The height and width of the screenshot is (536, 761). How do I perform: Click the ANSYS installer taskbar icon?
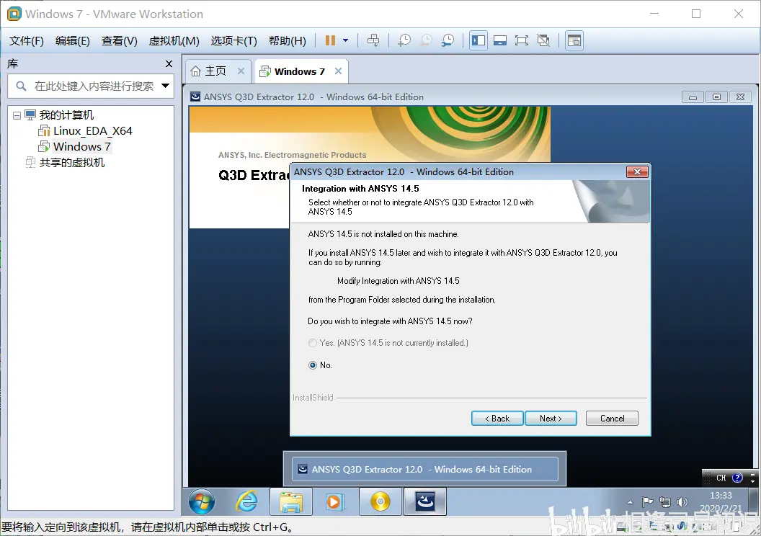(x=425, y=501)
